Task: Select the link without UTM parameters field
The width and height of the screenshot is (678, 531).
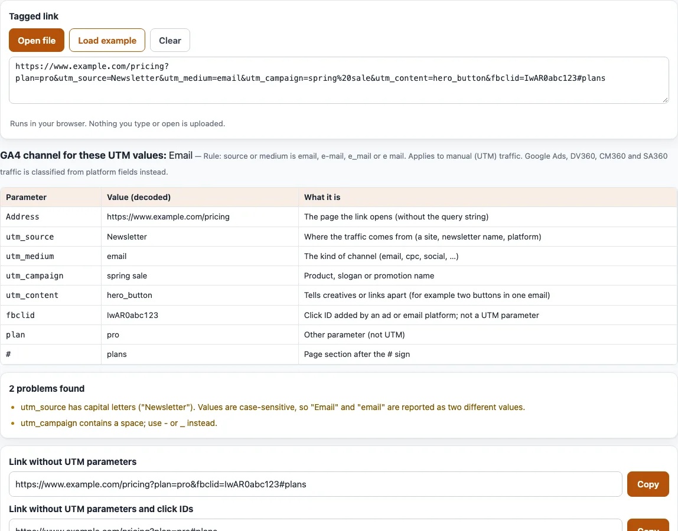Action: 315,484
